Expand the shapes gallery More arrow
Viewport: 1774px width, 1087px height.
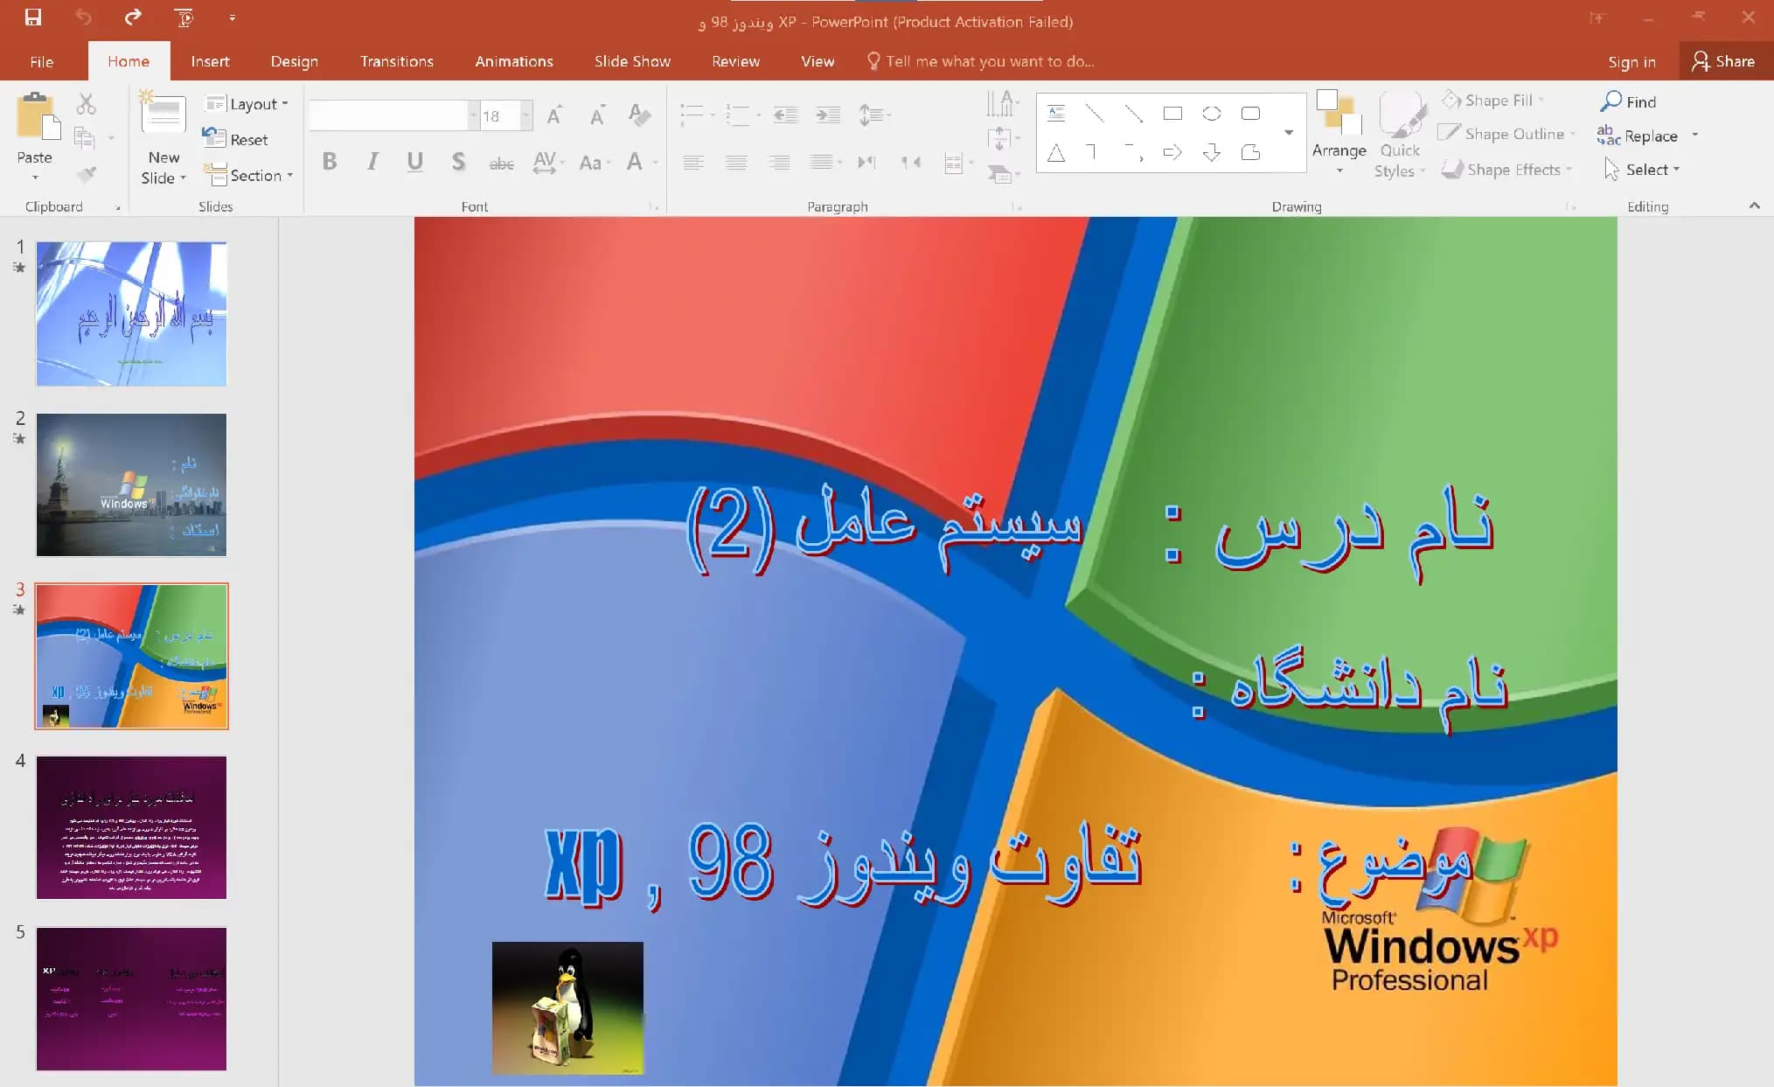1289,132
